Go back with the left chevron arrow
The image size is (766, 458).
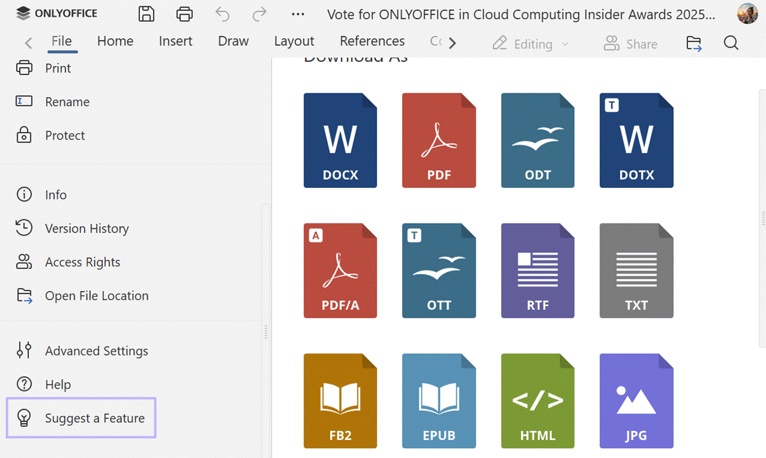click(x=28, y=43)
